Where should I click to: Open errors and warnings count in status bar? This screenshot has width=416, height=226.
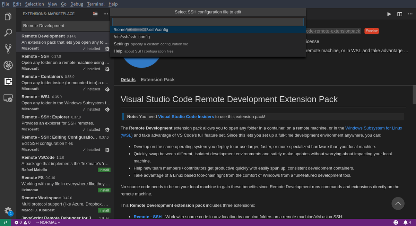(x=23, y=222)
